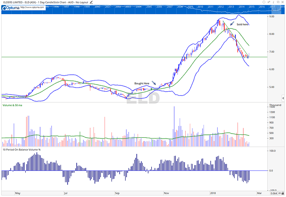The height and width of the screenshot is (197, 286).
Task: Click the 10 Period On Balance Volume % label
Action: [22, 150]
